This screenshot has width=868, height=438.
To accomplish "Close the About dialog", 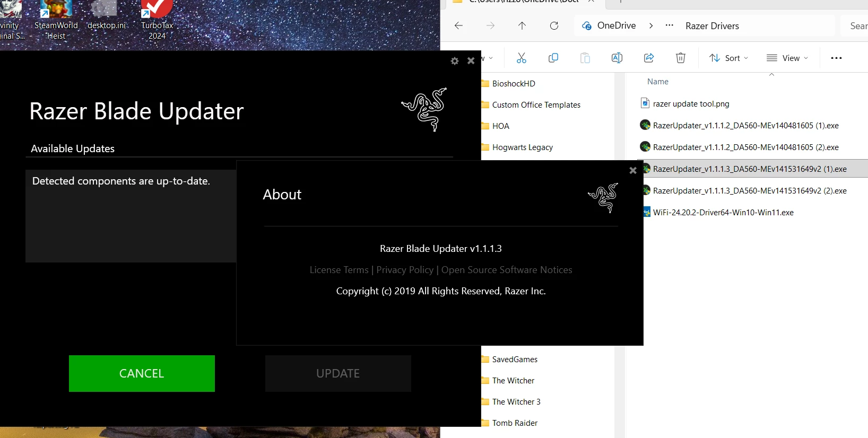I will [632, 170].
